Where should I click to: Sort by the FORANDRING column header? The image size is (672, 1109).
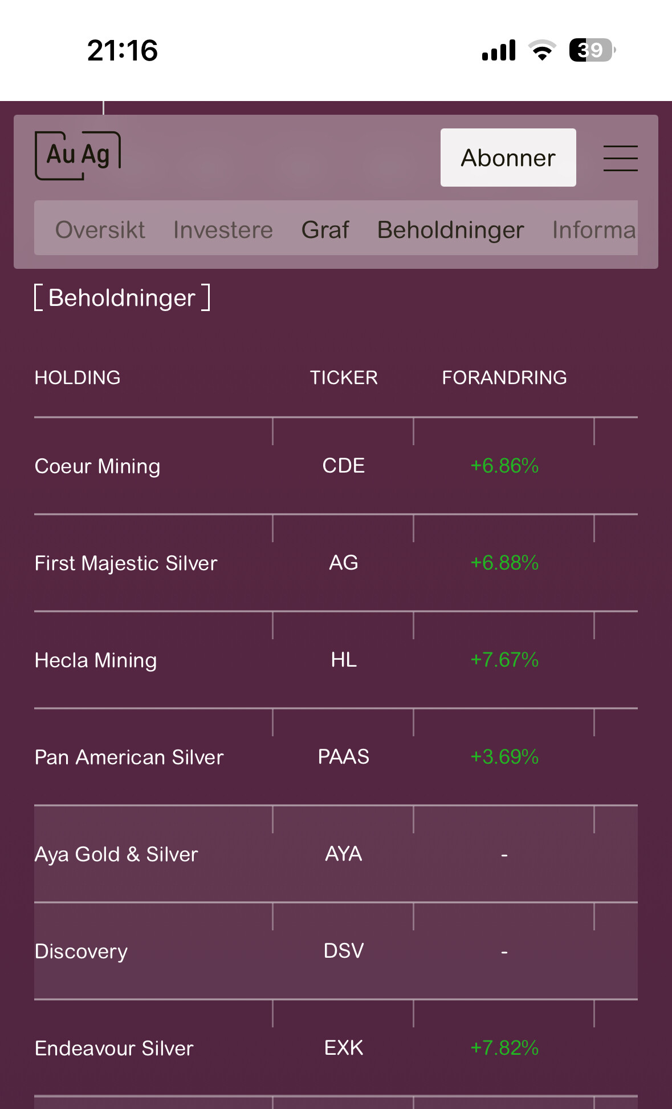point(504,378)
